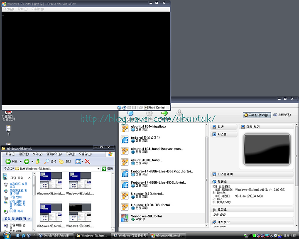
Task: Click the Go (이동) button in Explorer
Action: pyautogui.click(x=108, y=169)
